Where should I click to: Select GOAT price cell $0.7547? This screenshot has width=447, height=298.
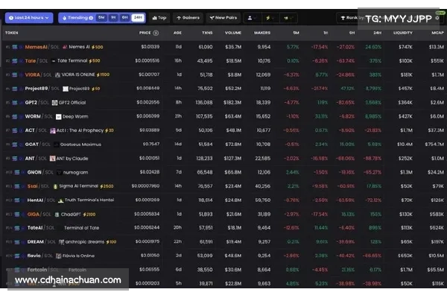coord(151,144)
